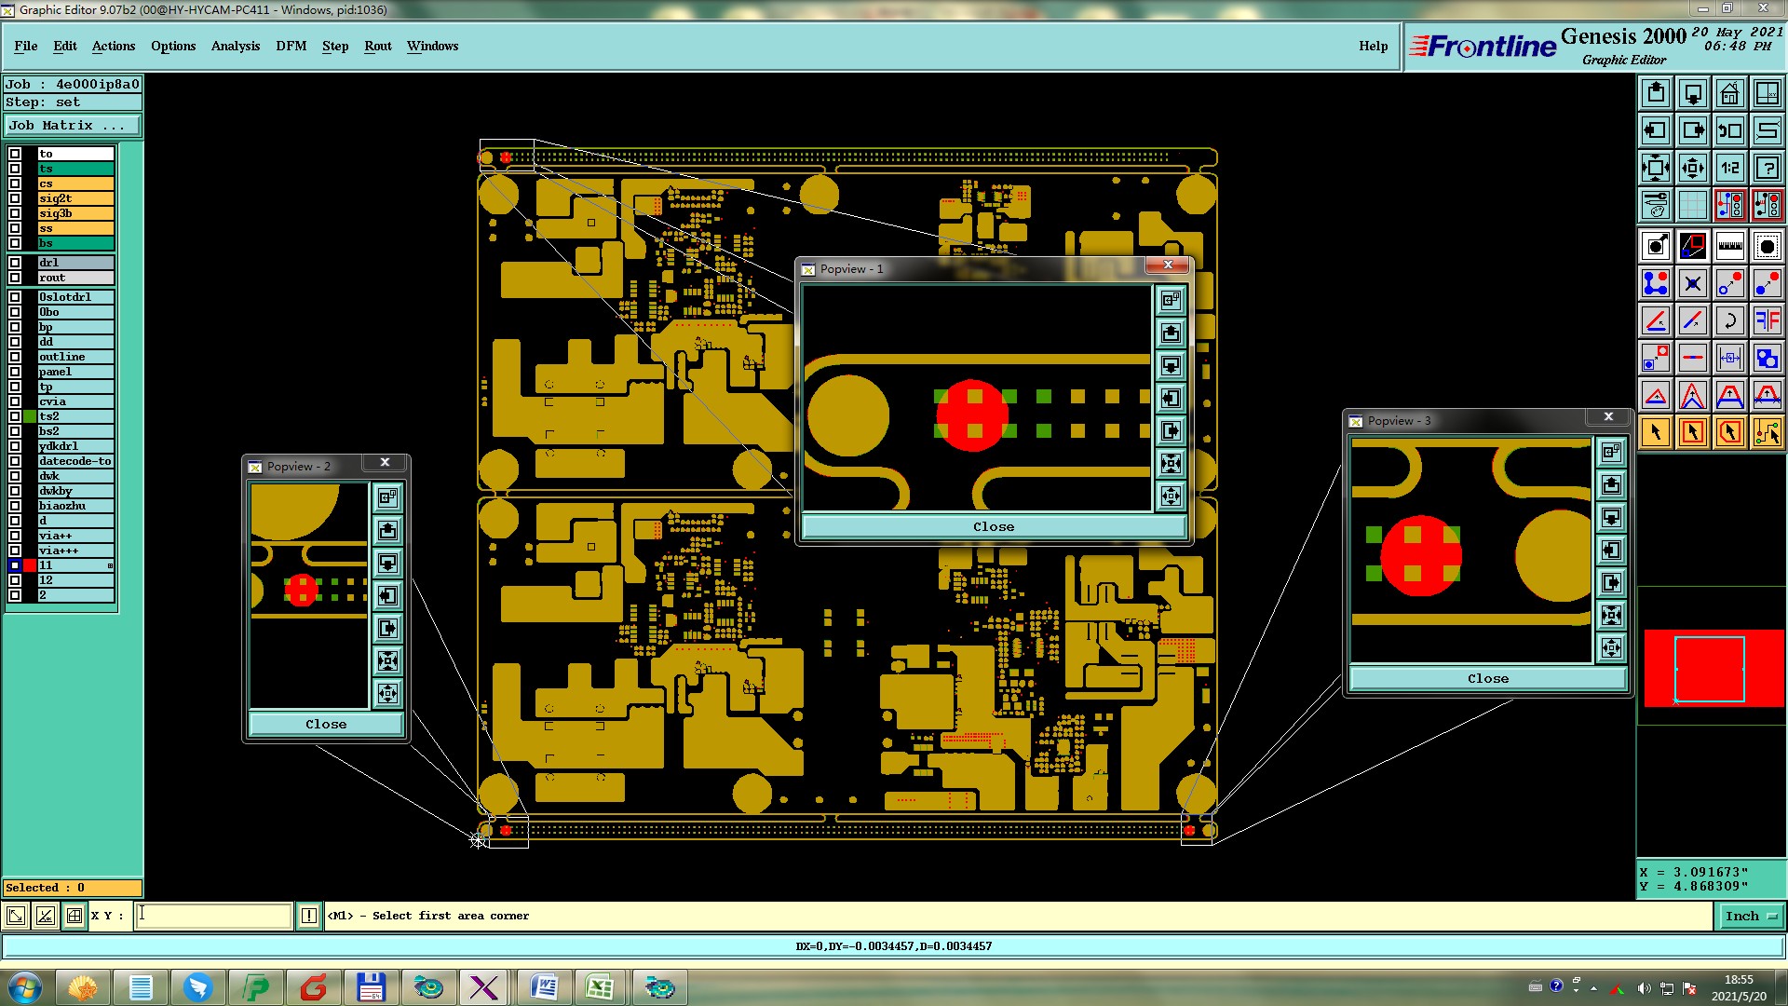Image resolution: width=1788 pixels, height=1006 pixels.
Task: Click zoom-to-fit icon in Popview 1
Action: point(1171,463)
